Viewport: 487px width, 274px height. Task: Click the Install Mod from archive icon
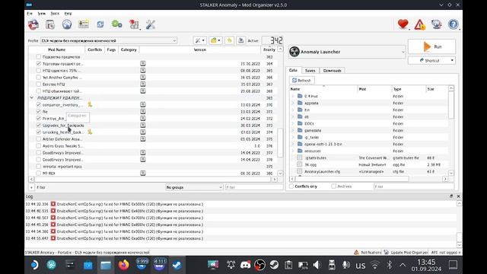tap(33, 24)
